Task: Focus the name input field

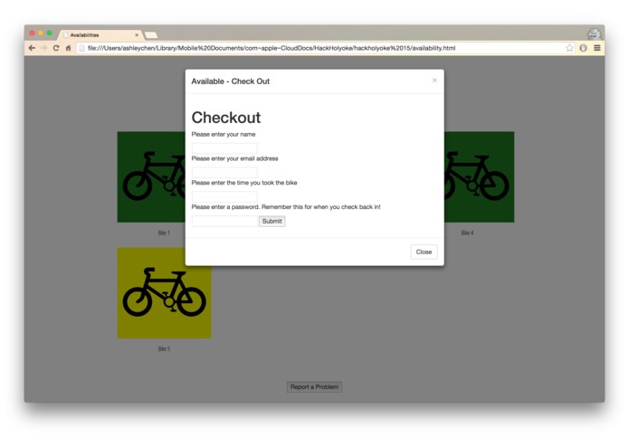Action: click(224, 147)
